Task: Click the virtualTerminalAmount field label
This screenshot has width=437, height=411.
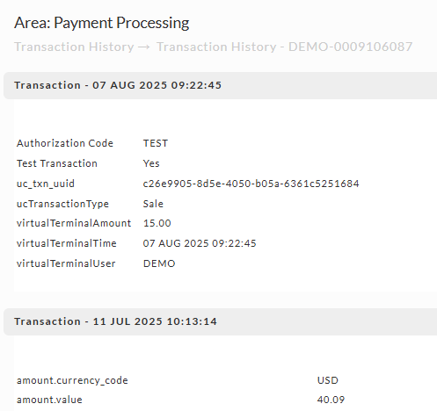Action: [x=74, y=224]
